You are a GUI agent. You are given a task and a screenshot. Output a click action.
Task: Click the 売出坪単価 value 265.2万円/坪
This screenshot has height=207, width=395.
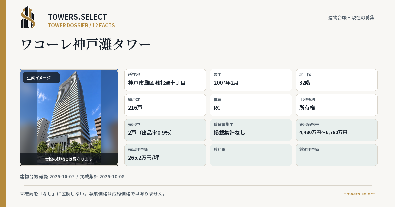pos(144,158)
